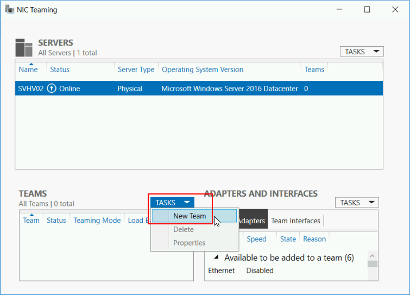Select the Ethernet Disabled adapter row
This screenshot has width=410, height=295.
(x=286, y=271)
